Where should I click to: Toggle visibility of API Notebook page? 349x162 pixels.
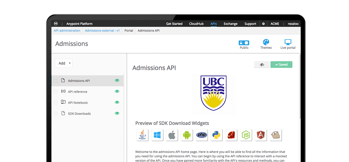[x=117, y=102]
